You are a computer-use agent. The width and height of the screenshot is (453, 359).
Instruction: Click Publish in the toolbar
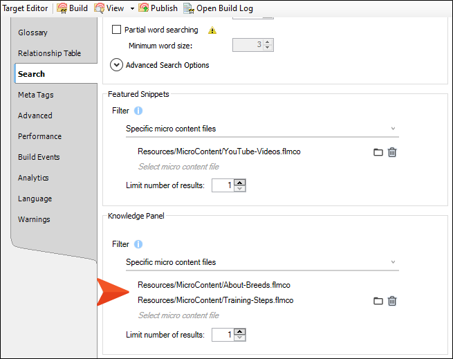click(158, 8)
